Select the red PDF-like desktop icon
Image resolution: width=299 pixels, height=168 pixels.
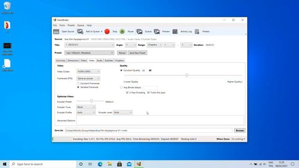coord(7,25)
